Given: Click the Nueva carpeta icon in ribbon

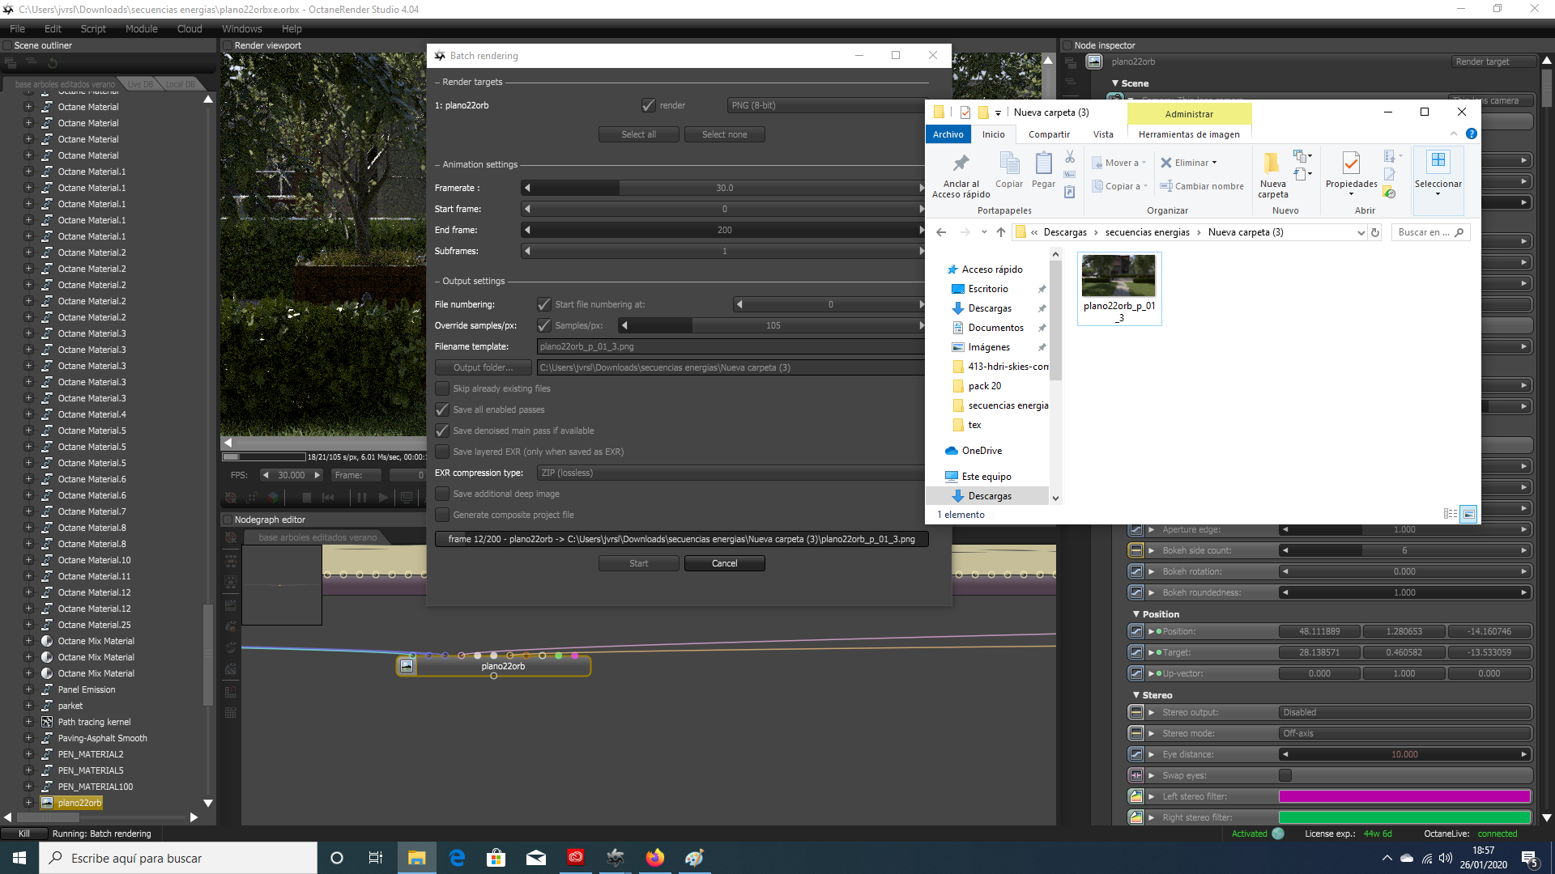Looking at the screenshot, I should click(1272, 163).
